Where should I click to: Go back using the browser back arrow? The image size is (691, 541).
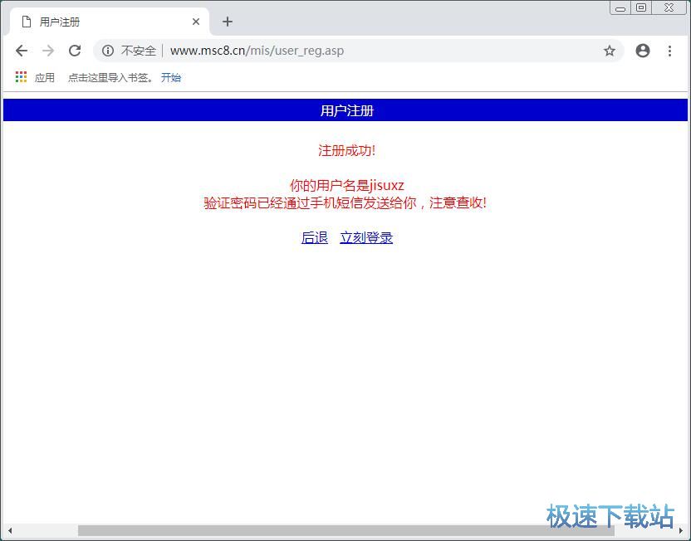tap(22, 51)
